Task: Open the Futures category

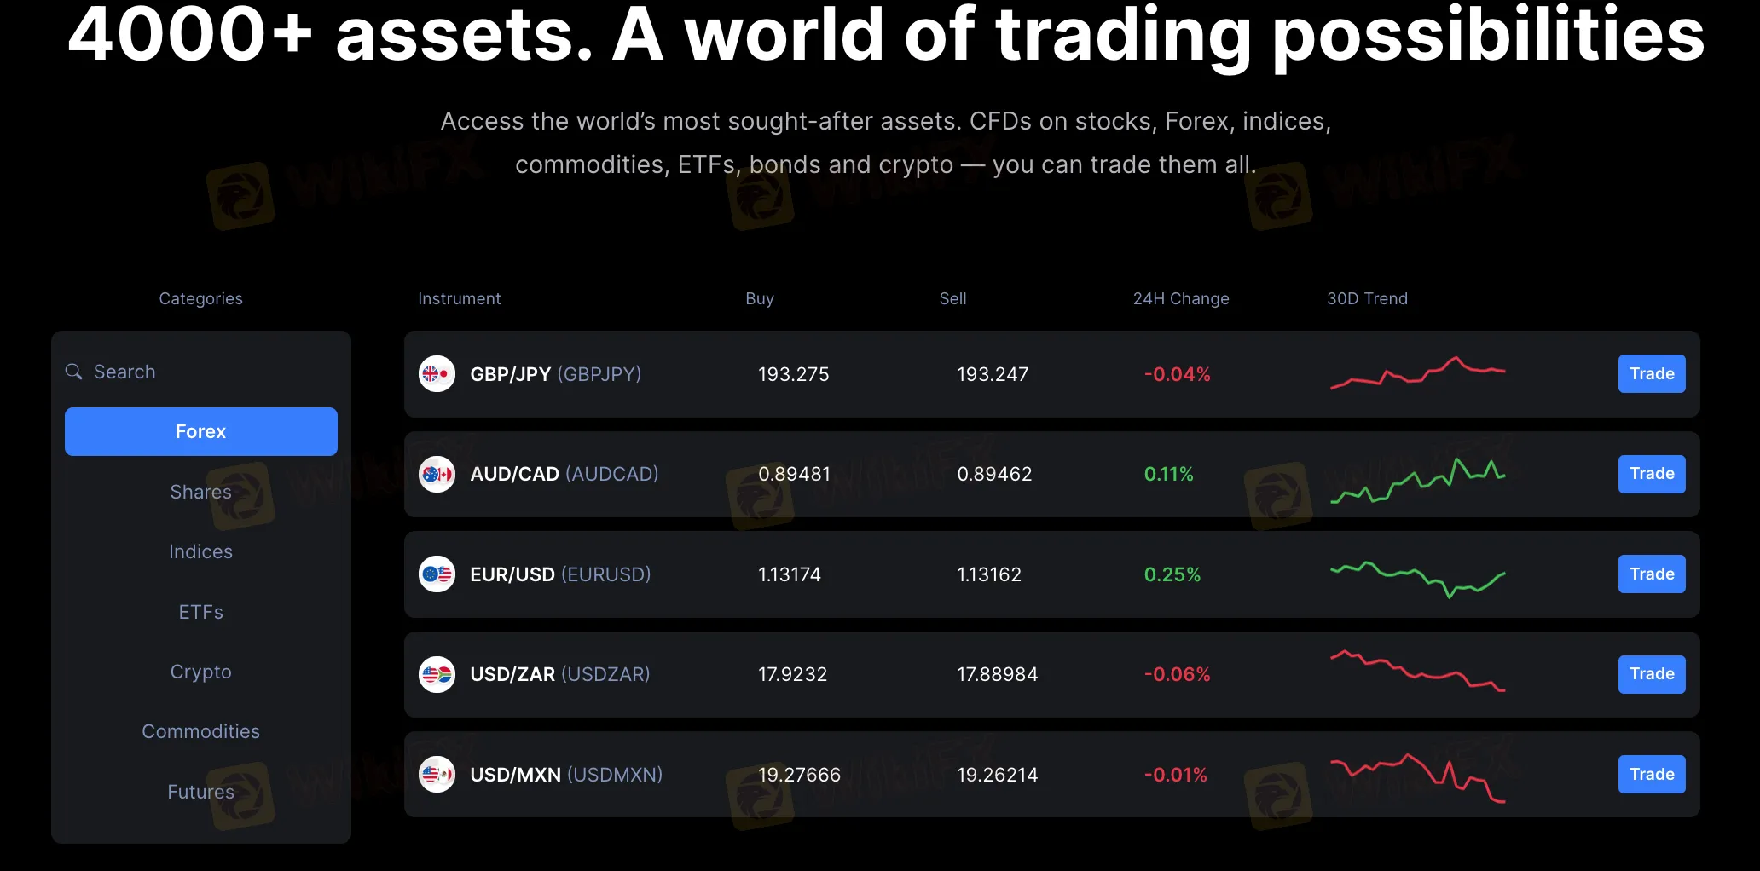Action: pos(201,792)
